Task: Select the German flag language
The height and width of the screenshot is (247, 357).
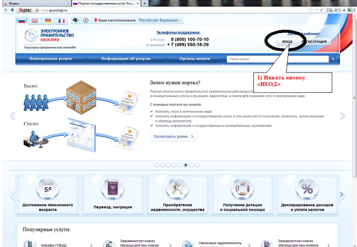Action: coord(48,20)
